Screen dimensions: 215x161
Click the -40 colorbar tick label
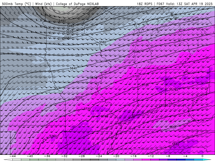pos(30,156)
